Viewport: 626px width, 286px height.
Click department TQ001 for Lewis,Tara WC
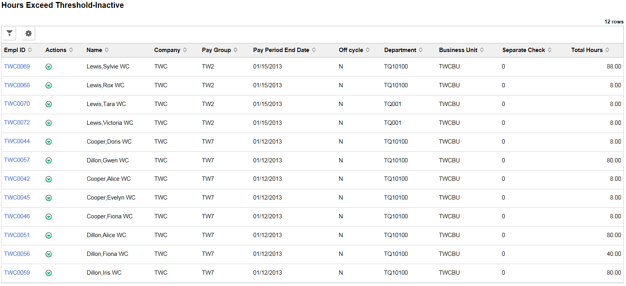click(392, 104)
